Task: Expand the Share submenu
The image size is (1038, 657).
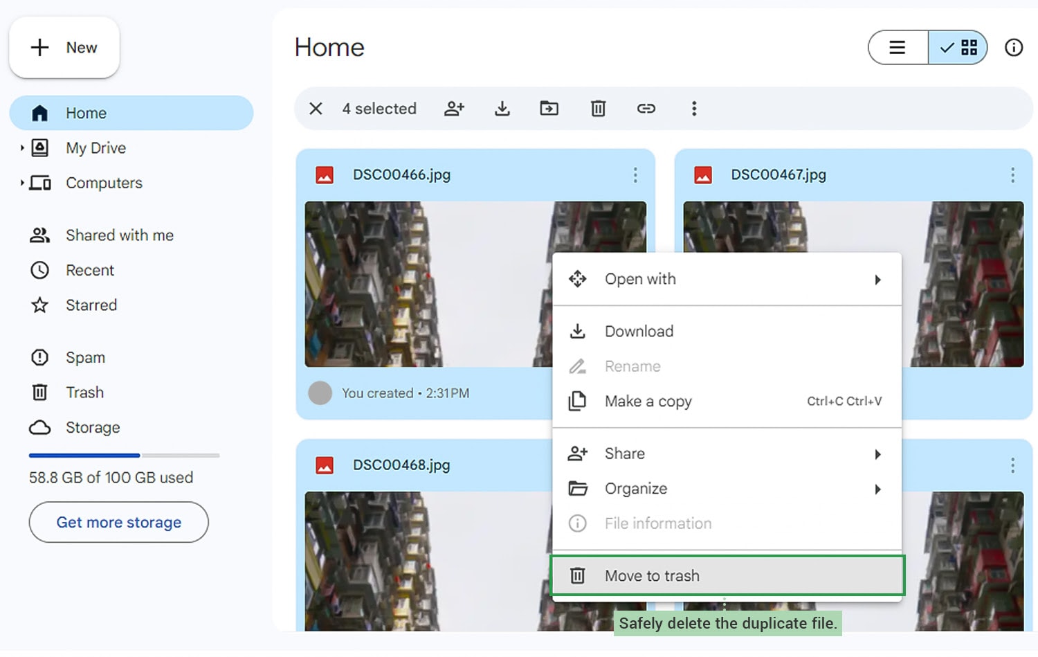Action: 623,453
